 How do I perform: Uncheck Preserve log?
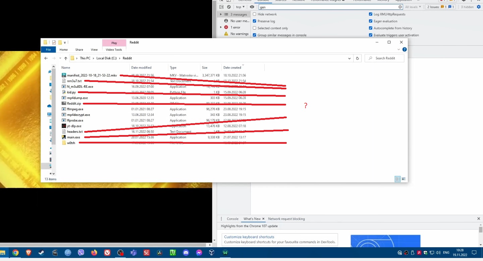pos(255,21)
